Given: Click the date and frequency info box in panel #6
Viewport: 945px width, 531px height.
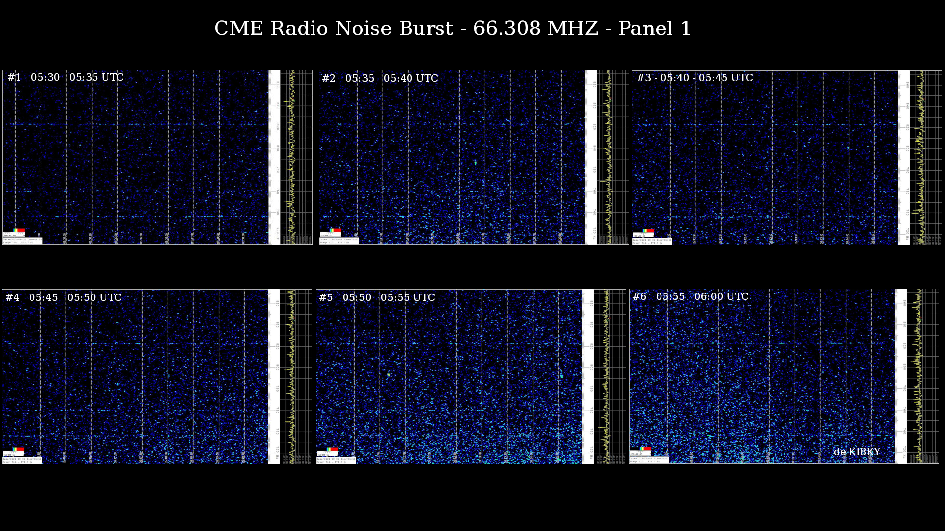Looking at the screenshot, I should click(x=649, y=460).
